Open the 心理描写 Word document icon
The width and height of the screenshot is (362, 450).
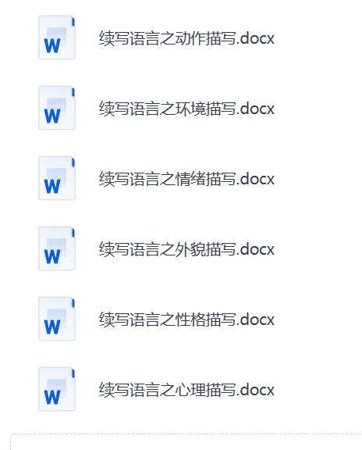click(57, 389)
